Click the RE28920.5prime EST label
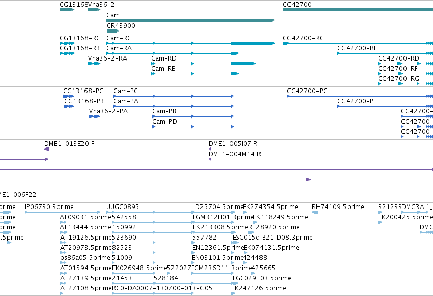The height and width of the screenshot is (296, 433). 274,227
